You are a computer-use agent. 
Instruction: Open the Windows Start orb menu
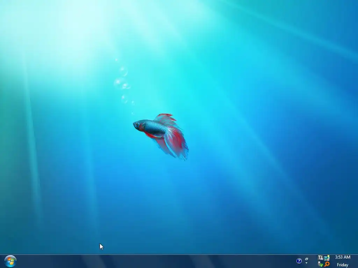click(x=10, y=261)
